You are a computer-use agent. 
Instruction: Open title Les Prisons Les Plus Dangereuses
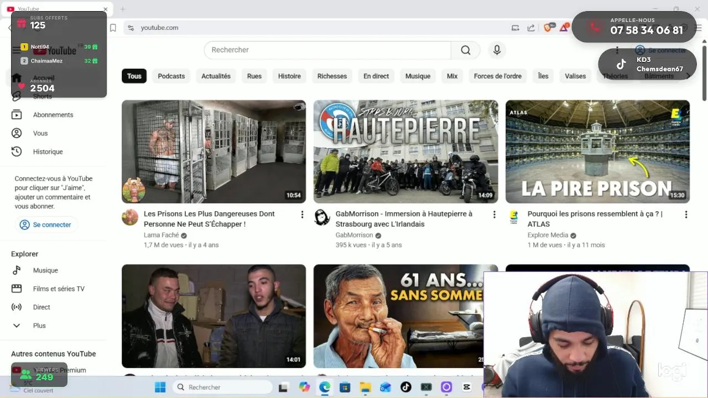pyautogui.click(x=209, y=219)
